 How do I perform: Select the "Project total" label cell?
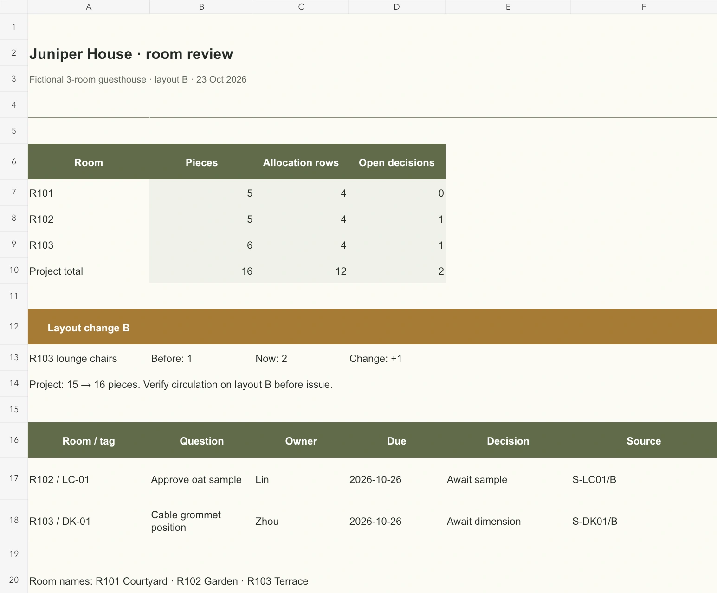point(89,271)
